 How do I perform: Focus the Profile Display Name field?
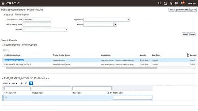tap(37, 25)
